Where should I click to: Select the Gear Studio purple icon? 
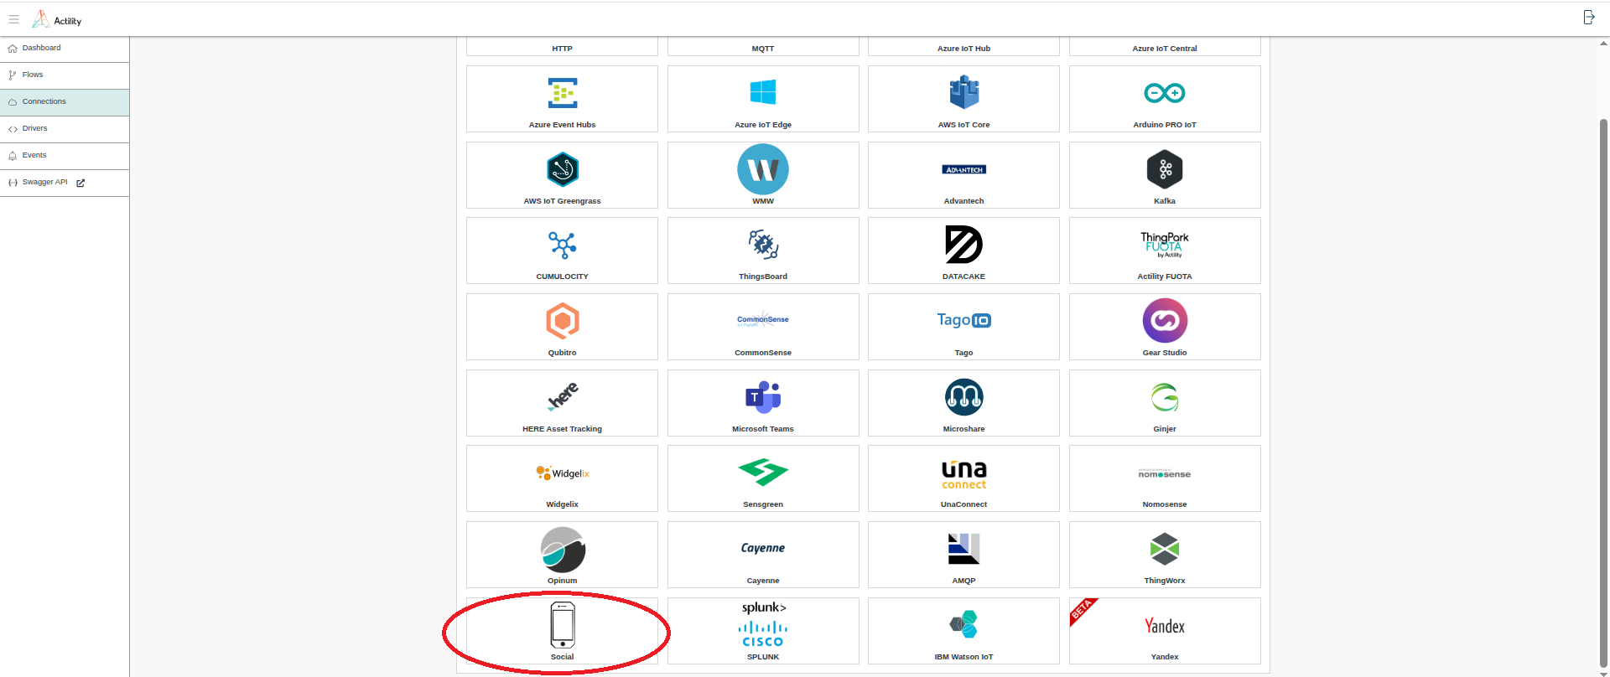point(1165,321)
